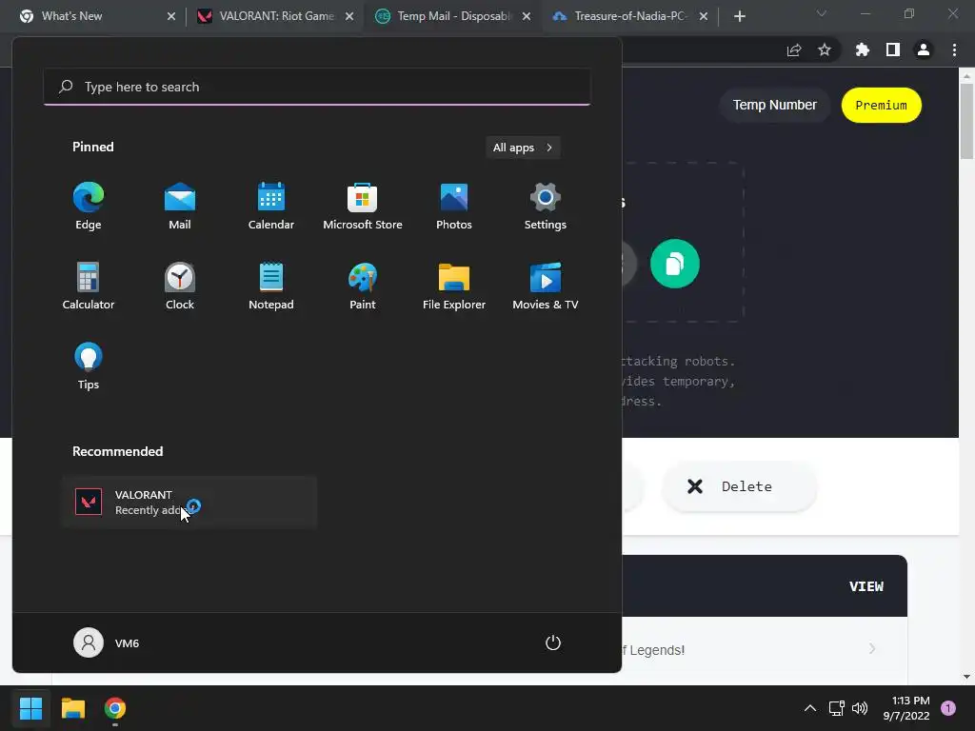
Task: Open Settings from pinned apps
Action: pyautogui.click(x=546, y=207)
